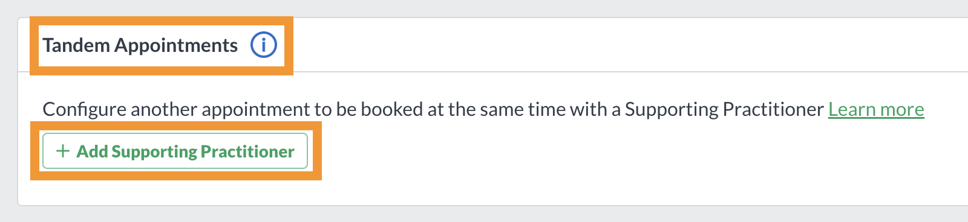The width and height of the screenshot is (968, 222).
Task: Click the green plus sign icon
Action: point(62,151)
